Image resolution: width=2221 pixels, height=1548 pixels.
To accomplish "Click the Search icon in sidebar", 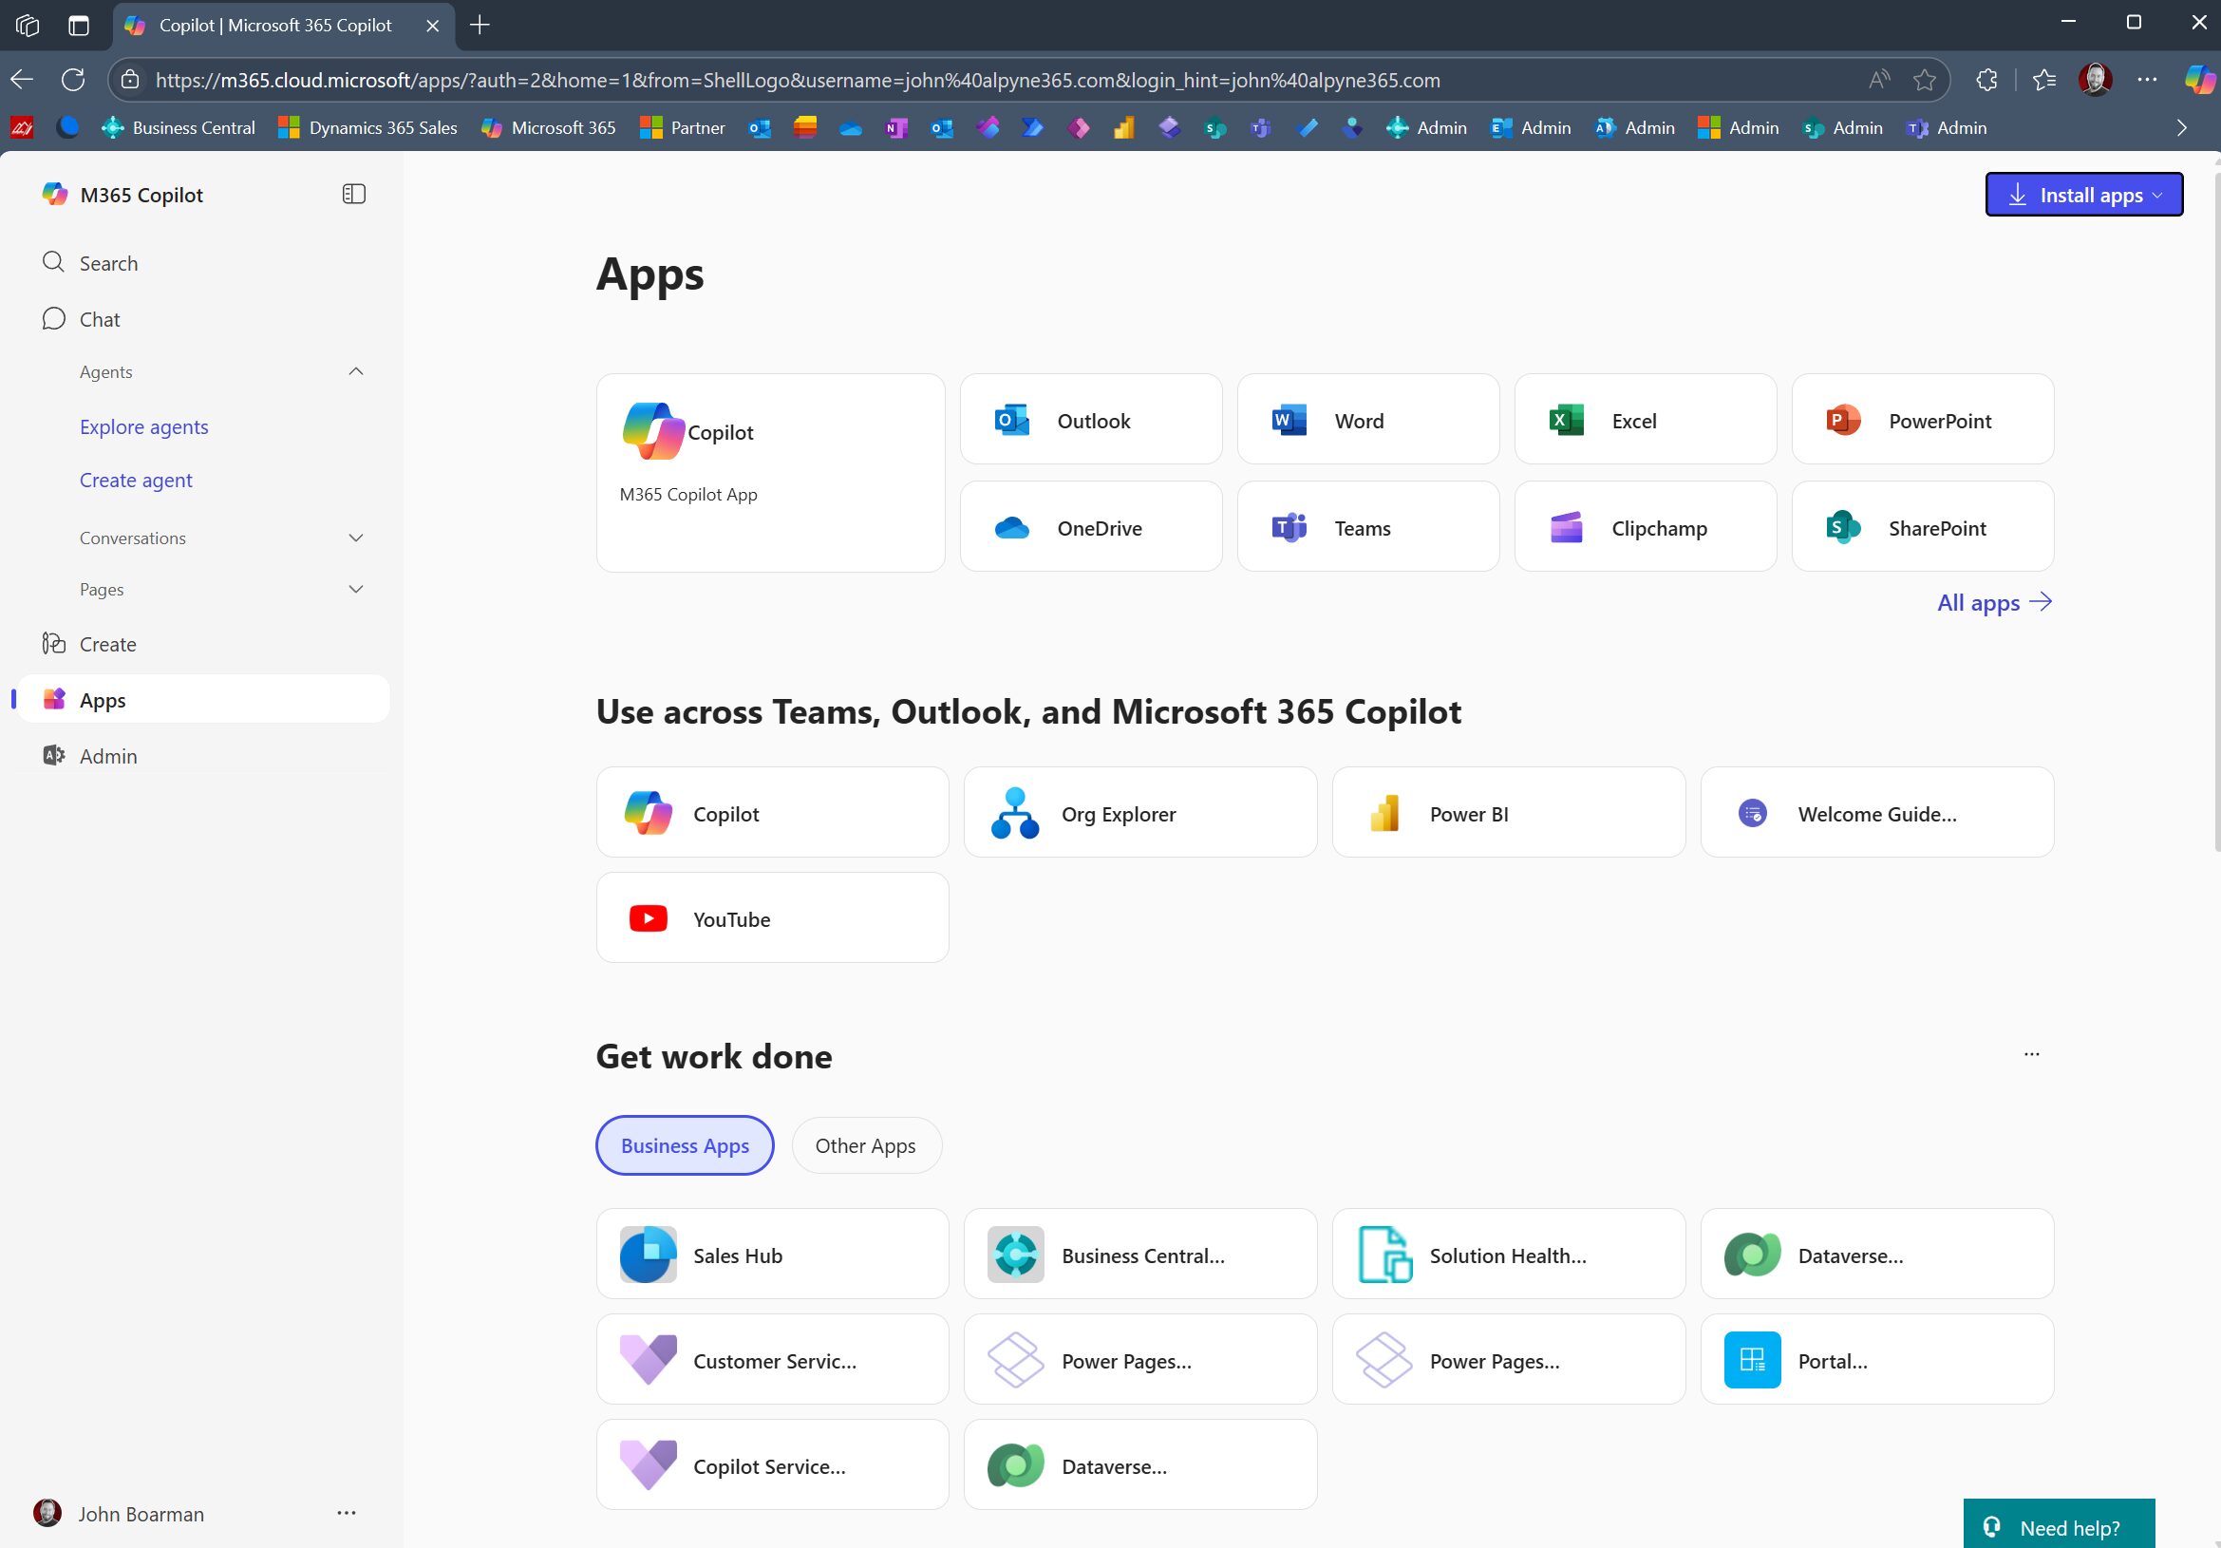I will click(x=53, y=262).
